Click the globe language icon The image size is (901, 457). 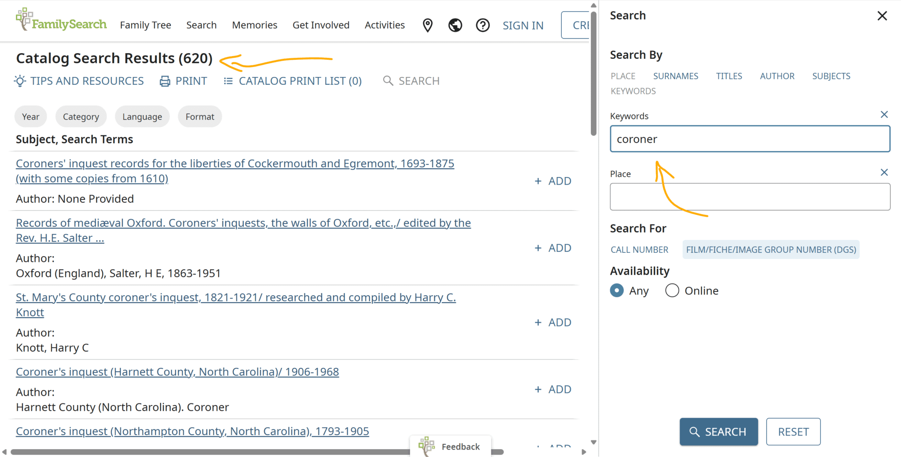click(455, 25)
